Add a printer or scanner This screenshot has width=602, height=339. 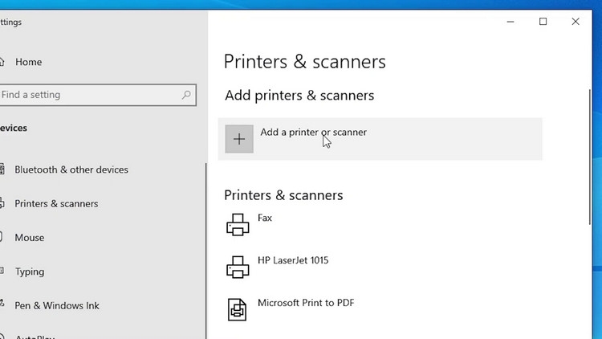[x=380, y=139]
